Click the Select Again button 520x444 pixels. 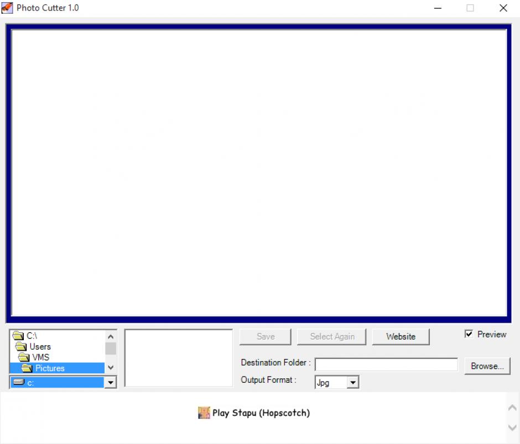pos(332,337)
